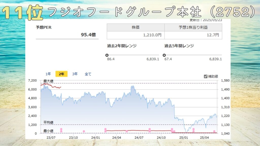Open the 3年 chart range tab
This screenshot has width=260, height=146.
[75, 74]
